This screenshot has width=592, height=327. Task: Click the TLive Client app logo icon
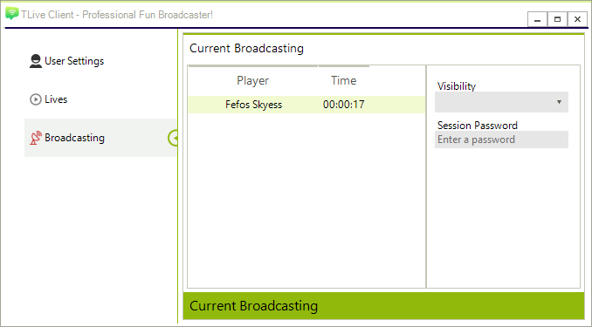(x=12, y=14)
